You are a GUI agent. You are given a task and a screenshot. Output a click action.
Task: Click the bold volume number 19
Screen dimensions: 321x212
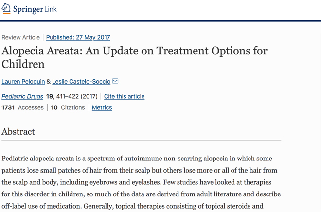50,96
